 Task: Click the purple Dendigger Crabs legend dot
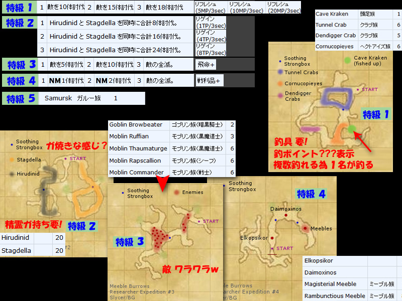pos(280,96)
